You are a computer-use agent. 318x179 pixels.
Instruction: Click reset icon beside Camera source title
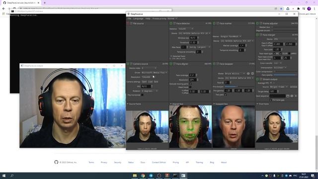click(x=131, y=64)
